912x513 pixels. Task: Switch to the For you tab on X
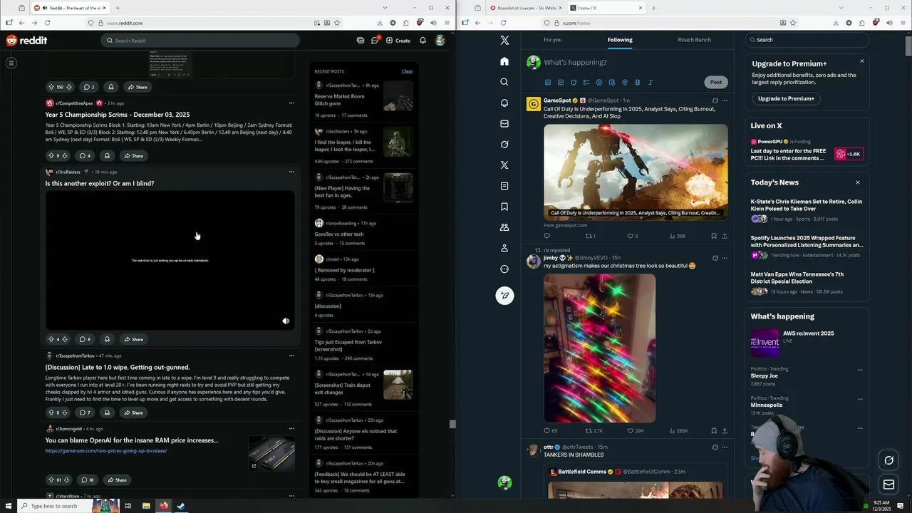(x=553, y=40)
